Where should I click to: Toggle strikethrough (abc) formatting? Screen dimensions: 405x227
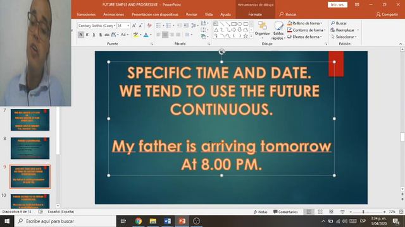107,35
